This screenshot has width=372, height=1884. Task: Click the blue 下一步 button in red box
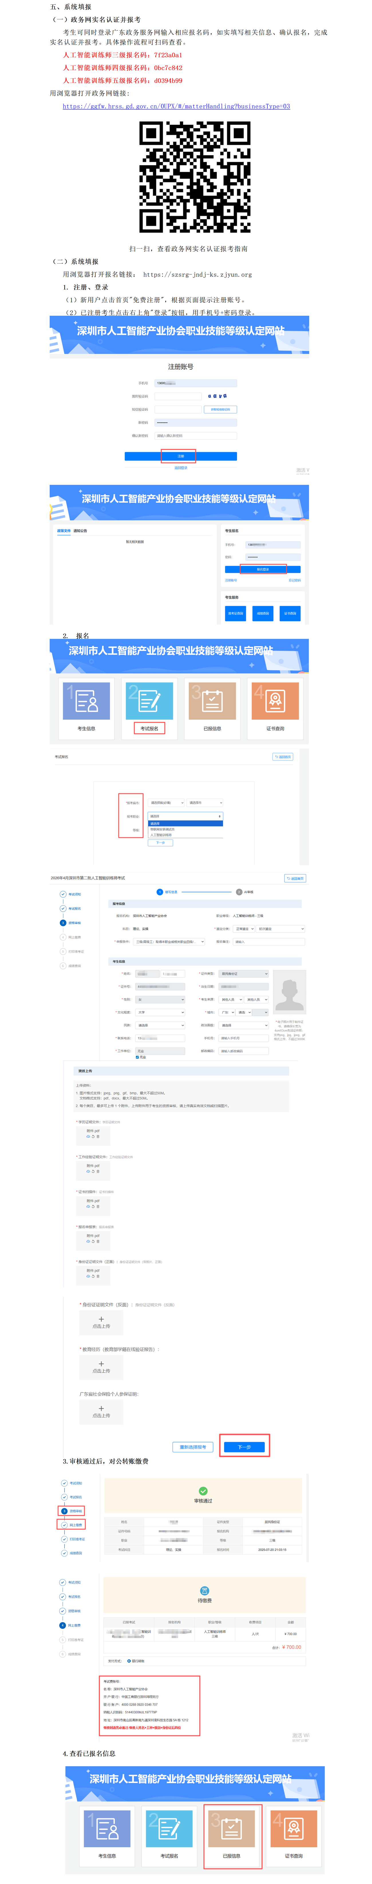[244, 1447]
